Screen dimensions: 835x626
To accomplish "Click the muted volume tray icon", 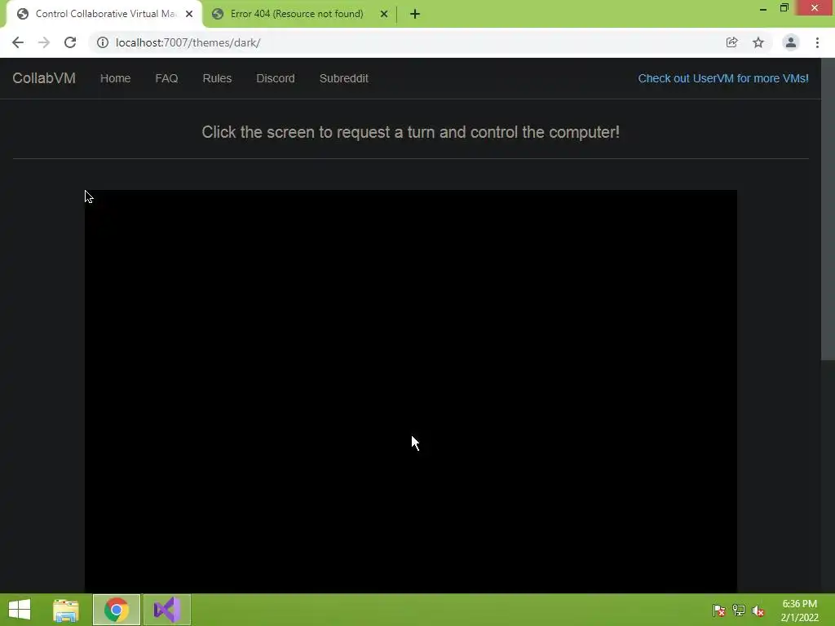I will pos(758,611).
